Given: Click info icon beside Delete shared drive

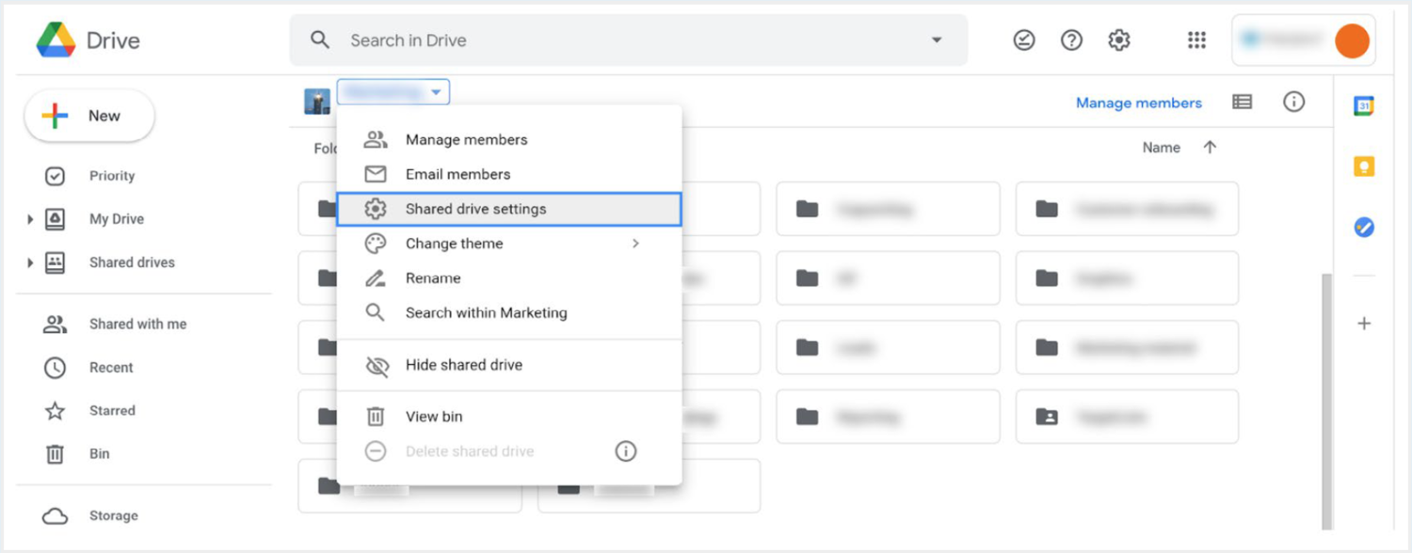Looking at the screenshot, I should [626, 451].
